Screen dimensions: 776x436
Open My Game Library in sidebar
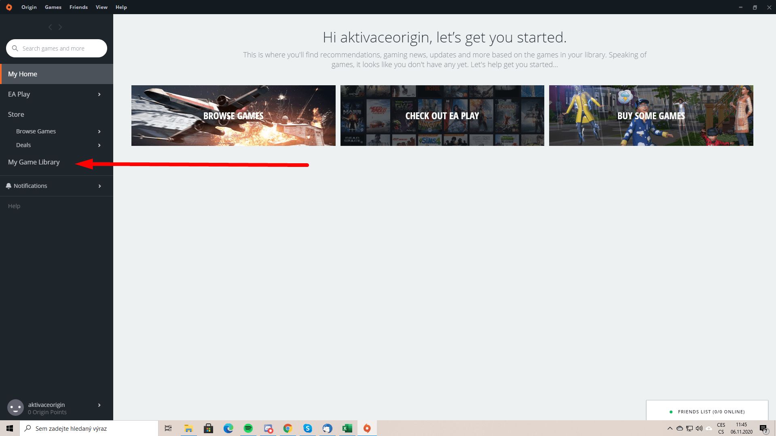point(34,162)
